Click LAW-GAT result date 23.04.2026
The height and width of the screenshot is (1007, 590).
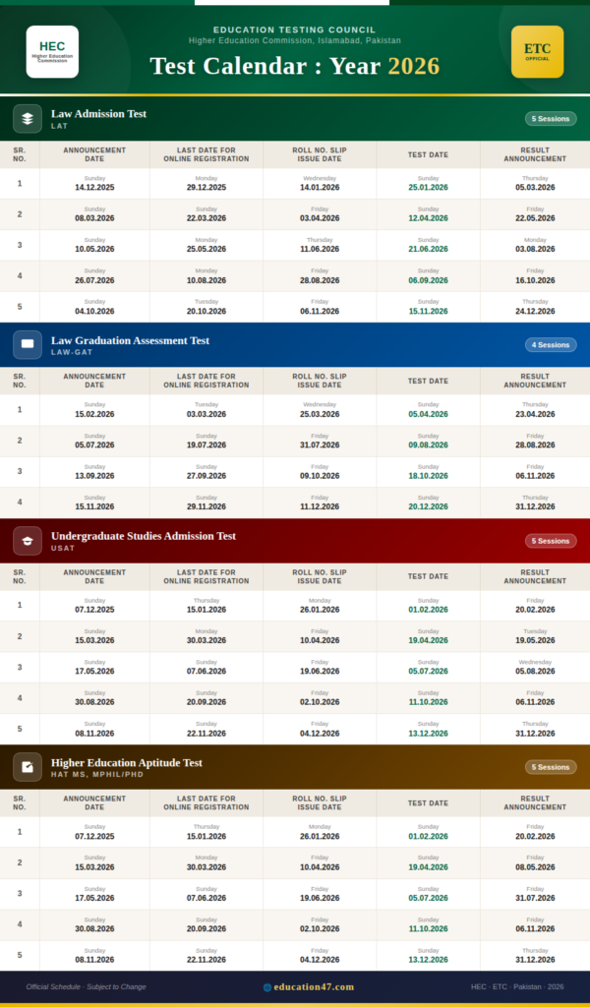click(535, 414)
